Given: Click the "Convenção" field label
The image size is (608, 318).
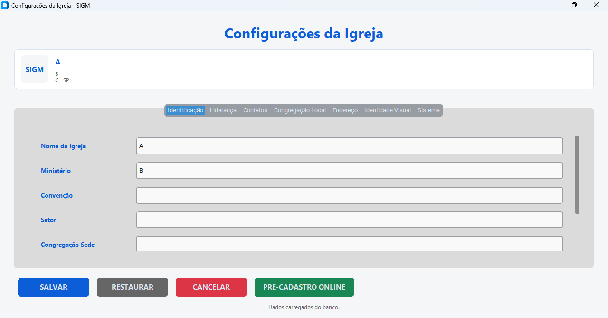Looking at the screenshot, I should pyautogui.click(x=57, y=195).
